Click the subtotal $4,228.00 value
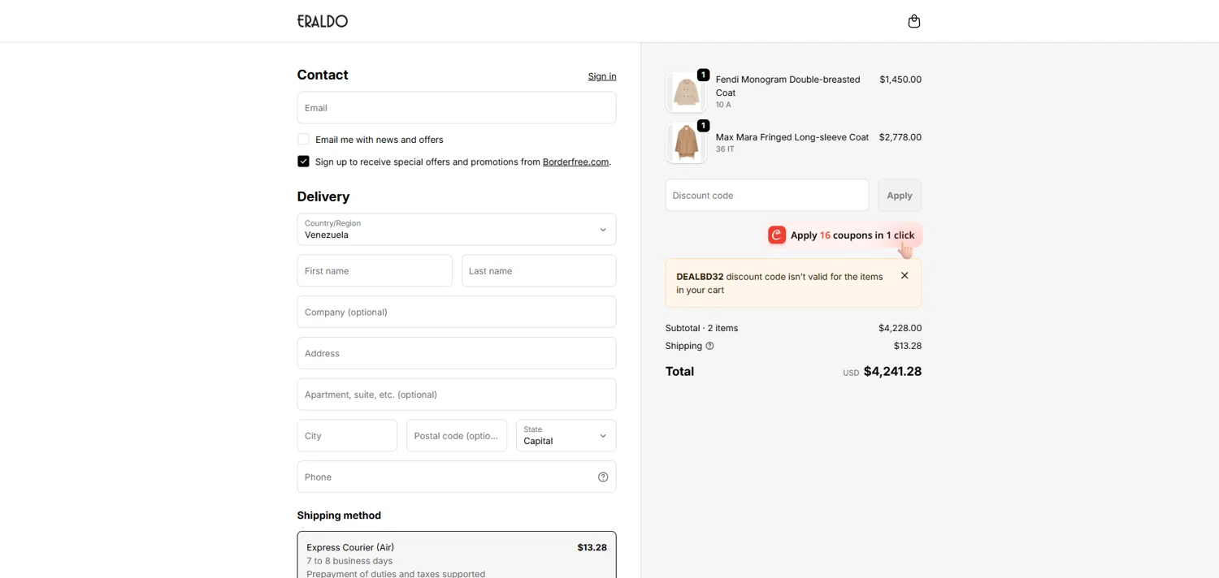The height and width of the screenshot is (578, 1219). coord(900,328)
